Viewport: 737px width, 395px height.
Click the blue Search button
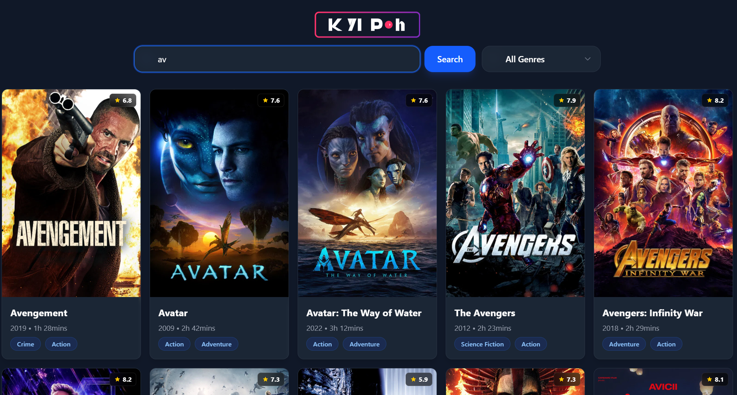[x=450, y=59]
